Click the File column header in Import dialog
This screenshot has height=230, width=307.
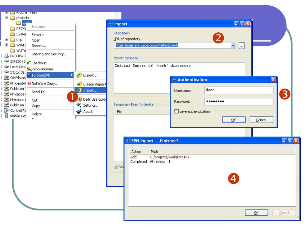click(x=142, y=111)
